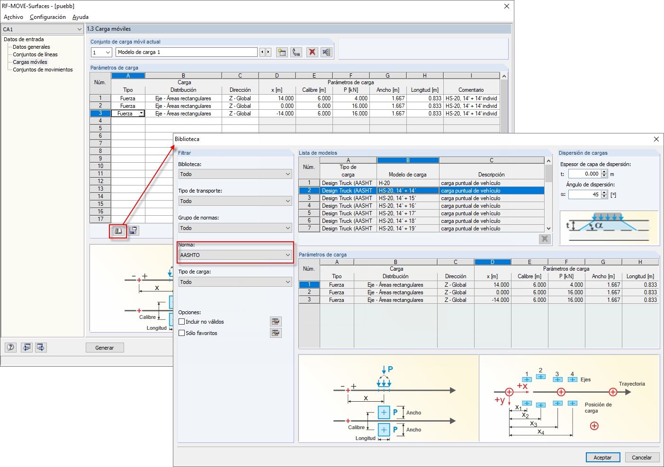
Task: Select the HS-20, 14' + 15' model row
Action: click(422, 198)
